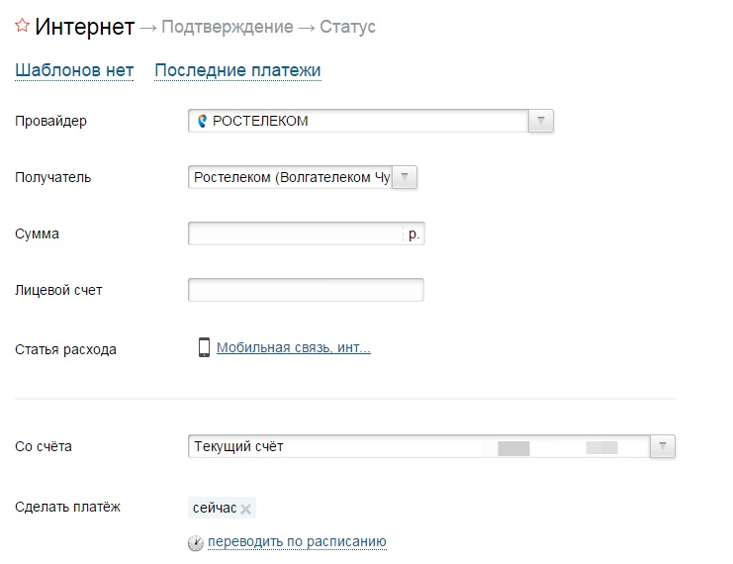Click the 'сейчас' payment time tag

214,508
